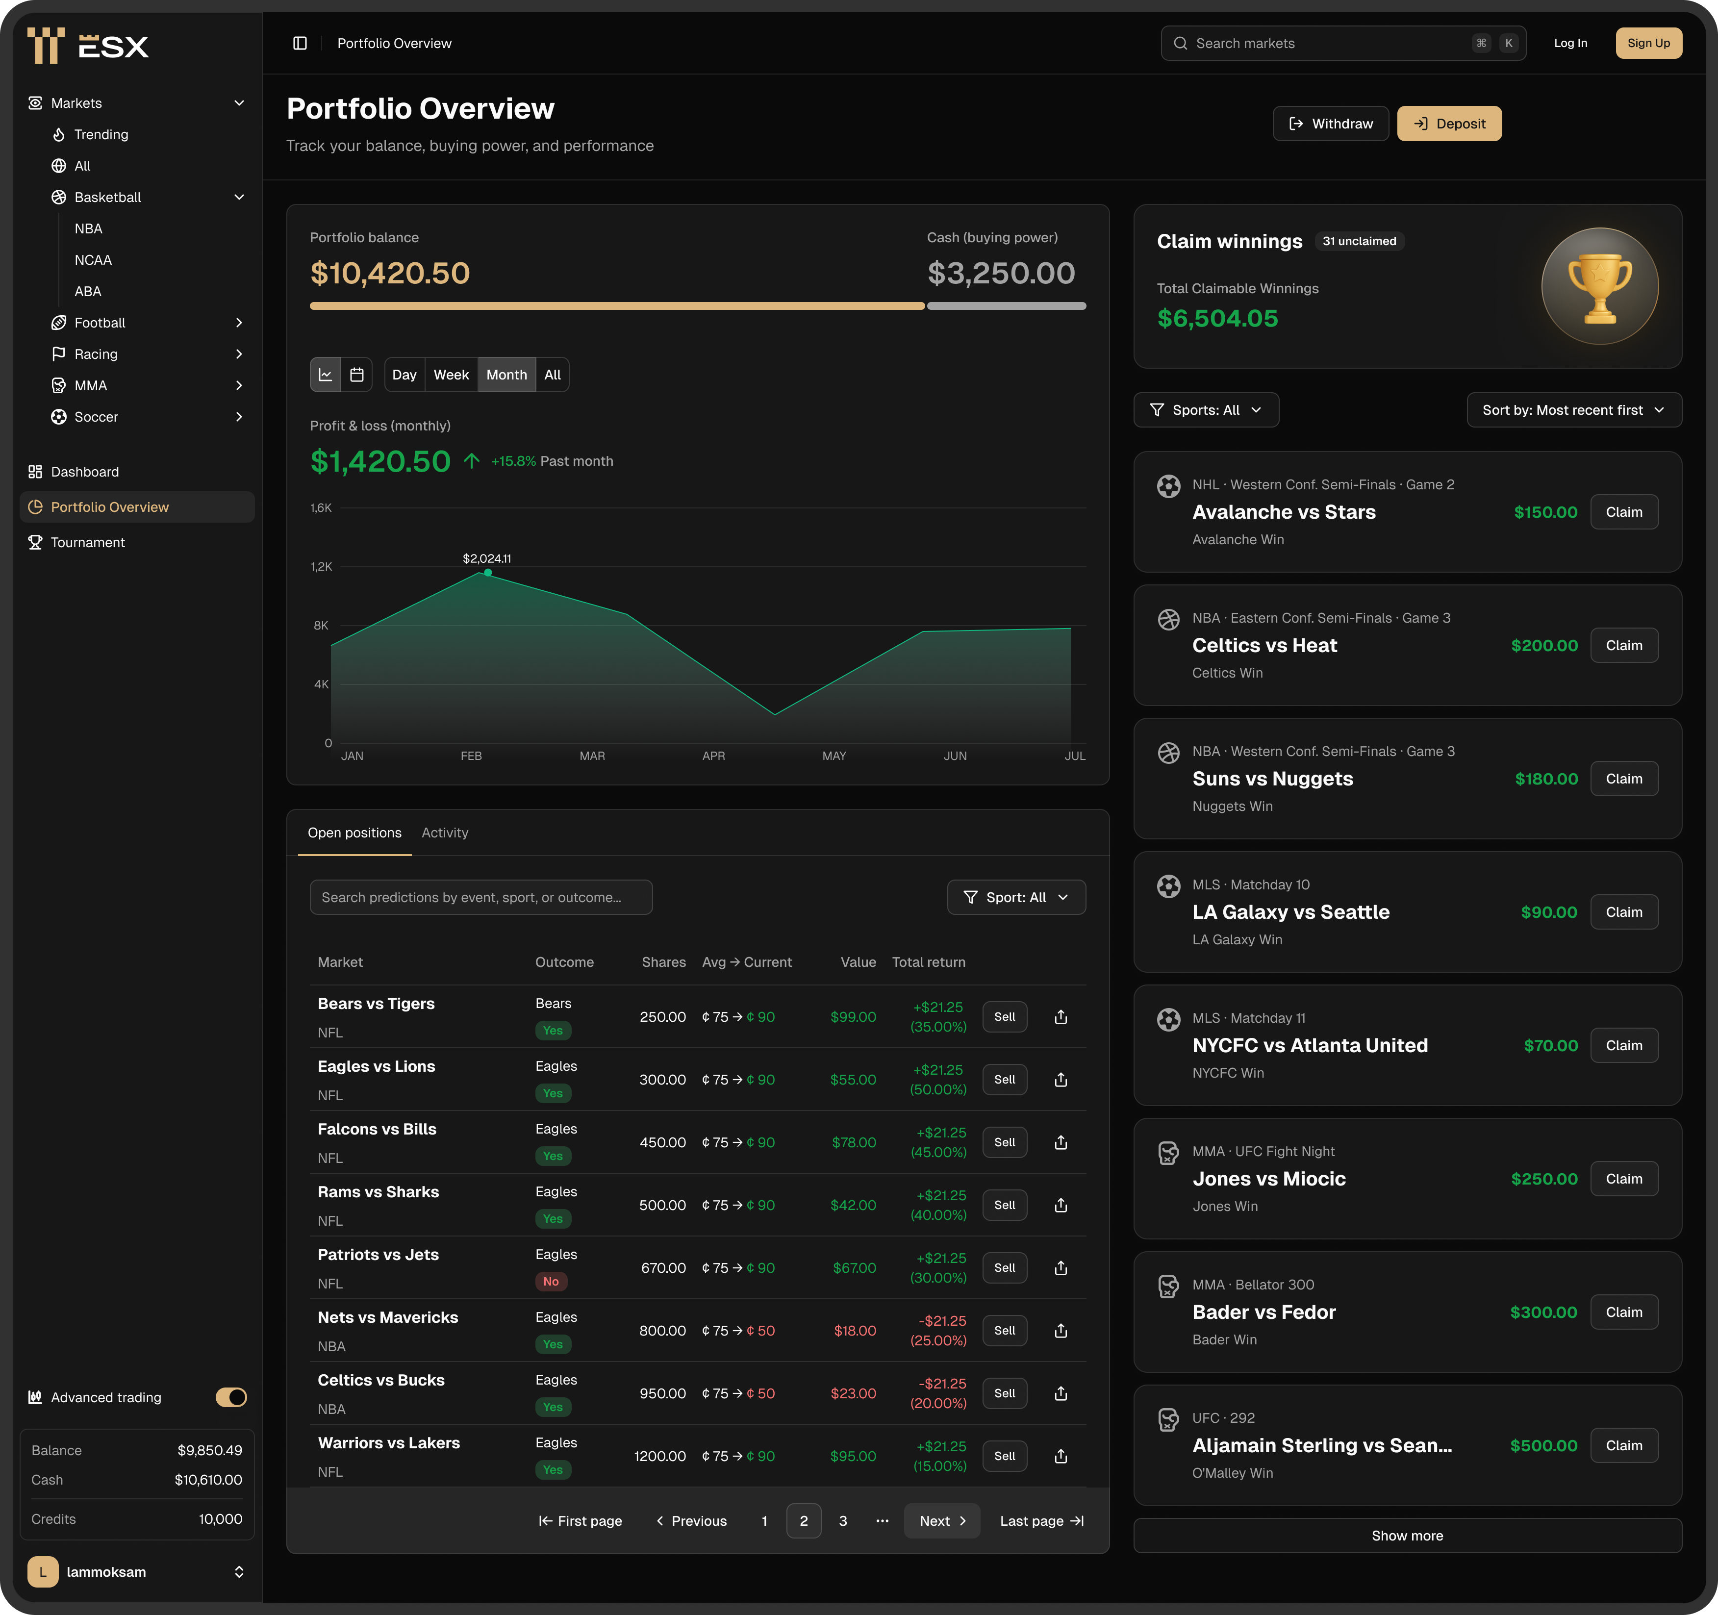Switch to the Activity tab
1718x1615 pixels.
pyautogui.click(x=445, y=833)
